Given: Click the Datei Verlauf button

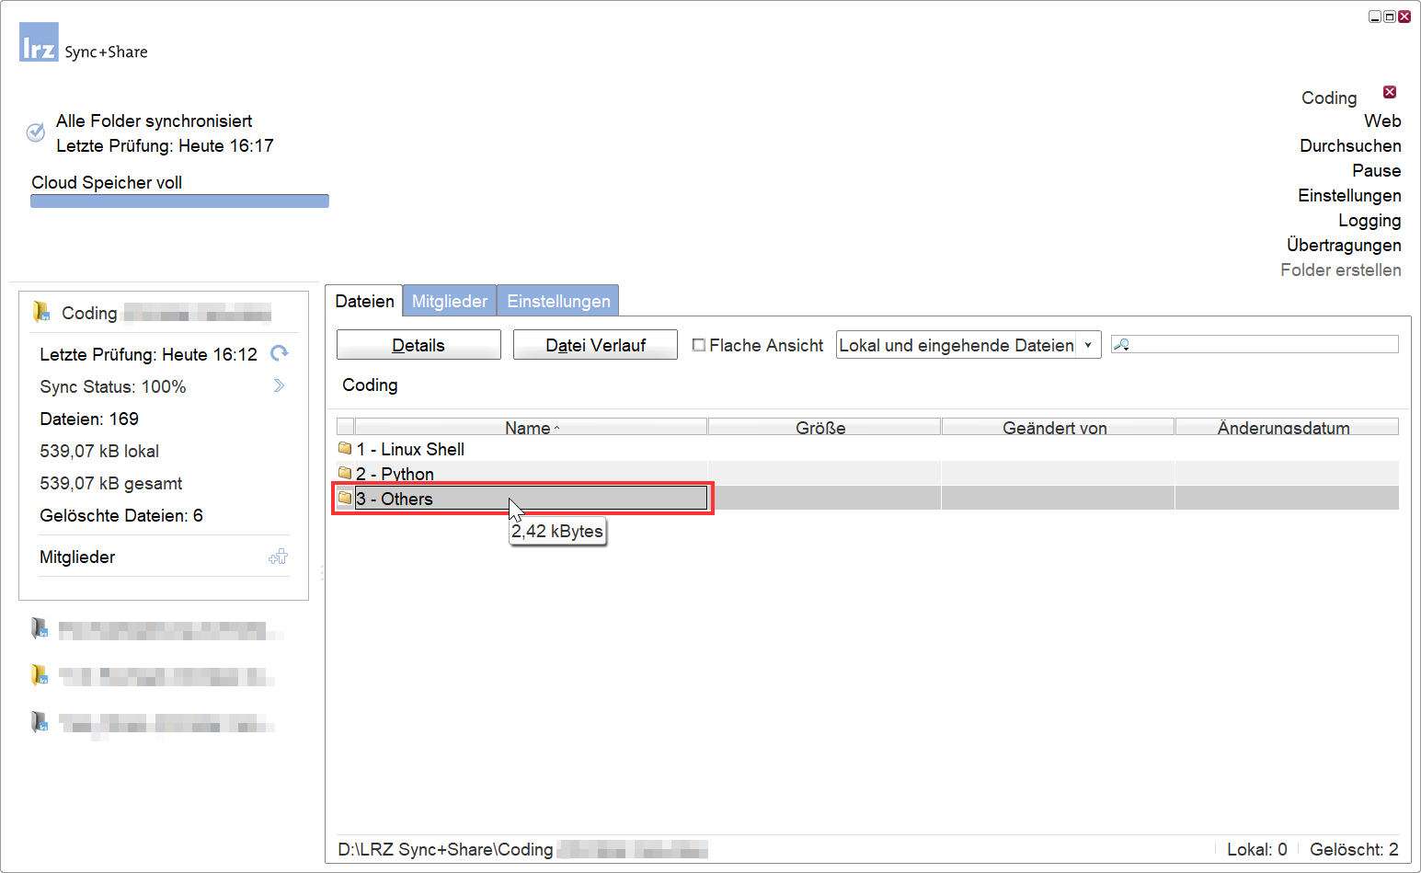Looking at the screenshot, I should [595, 345].
